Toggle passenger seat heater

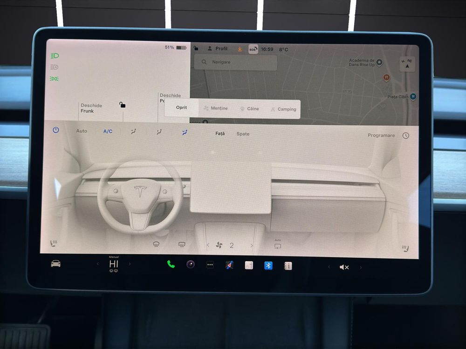405,248
